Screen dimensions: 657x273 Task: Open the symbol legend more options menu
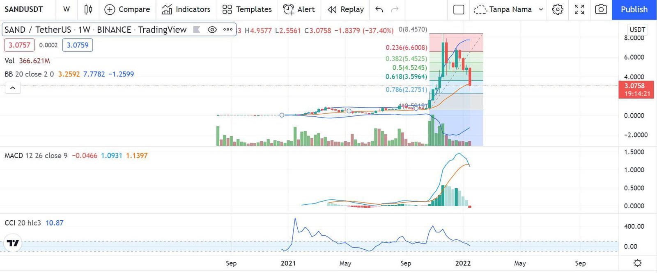[228, 29]
